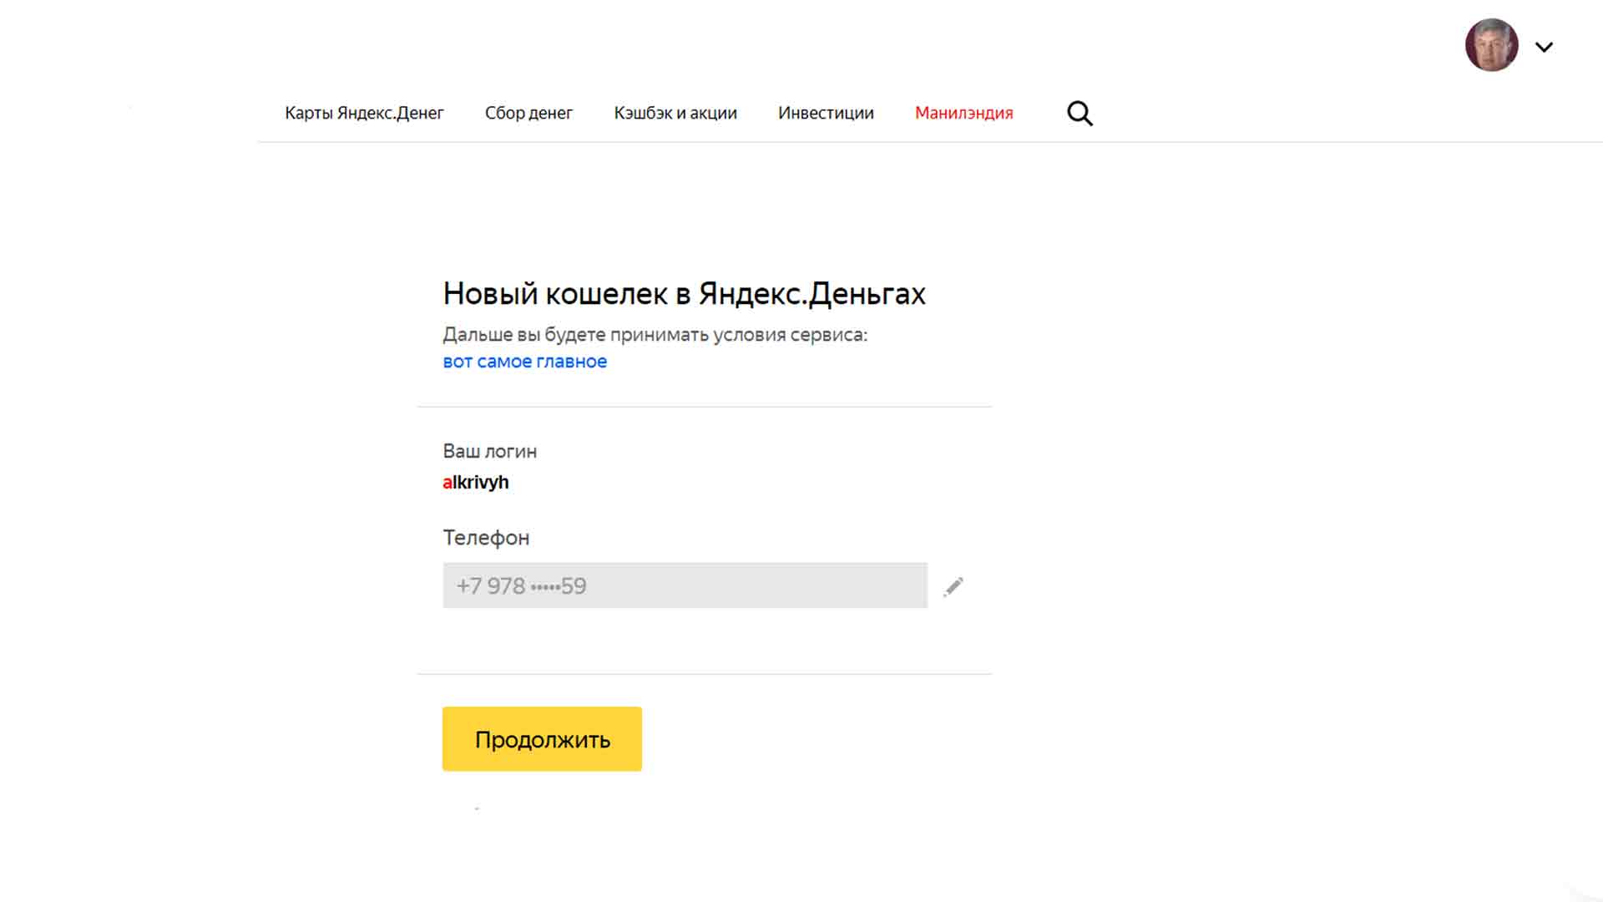
Task: Go to the Сбор денег section
Action: 528,113
